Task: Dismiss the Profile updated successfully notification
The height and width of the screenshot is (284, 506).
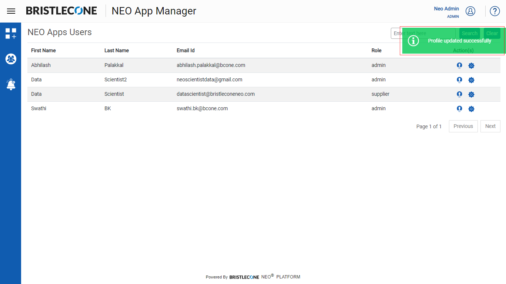Action: pos(453,41)
